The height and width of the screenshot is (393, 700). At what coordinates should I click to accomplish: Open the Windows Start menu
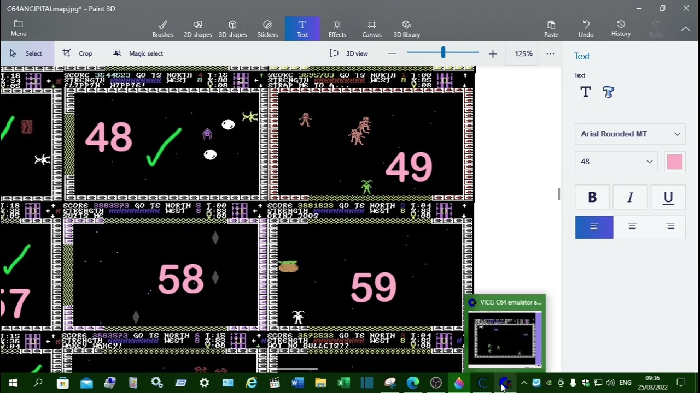(13, 383)
